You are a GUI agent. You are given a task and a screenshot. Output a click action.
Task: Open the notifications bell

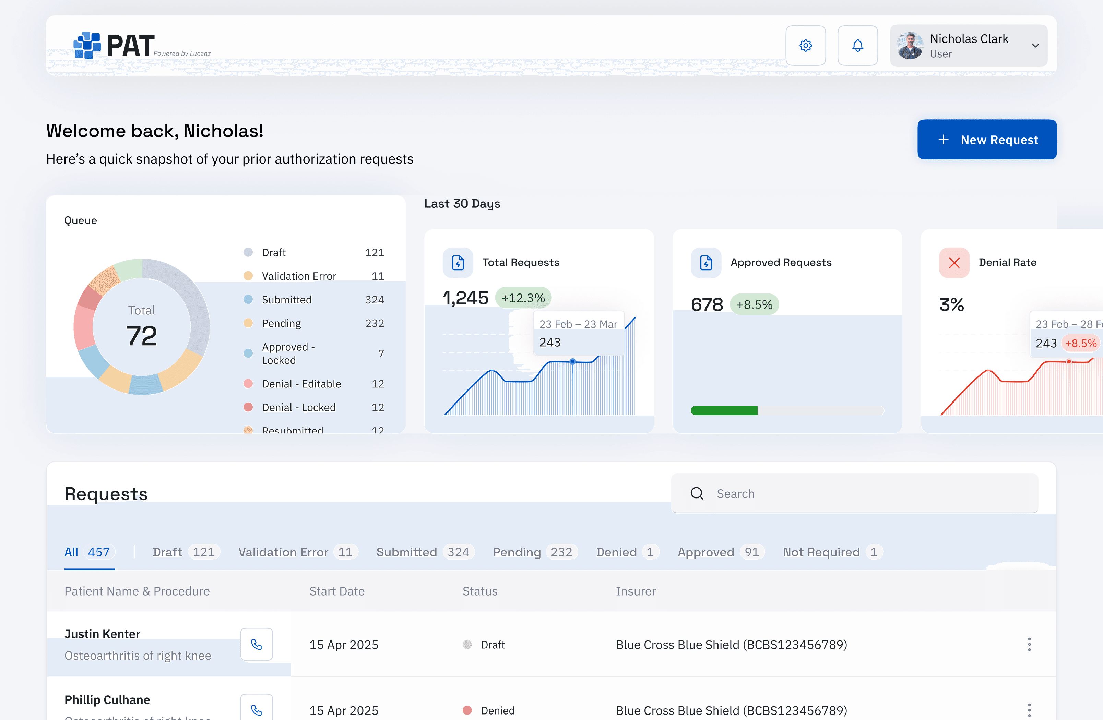pyautogui.click(x=857, y=45)
